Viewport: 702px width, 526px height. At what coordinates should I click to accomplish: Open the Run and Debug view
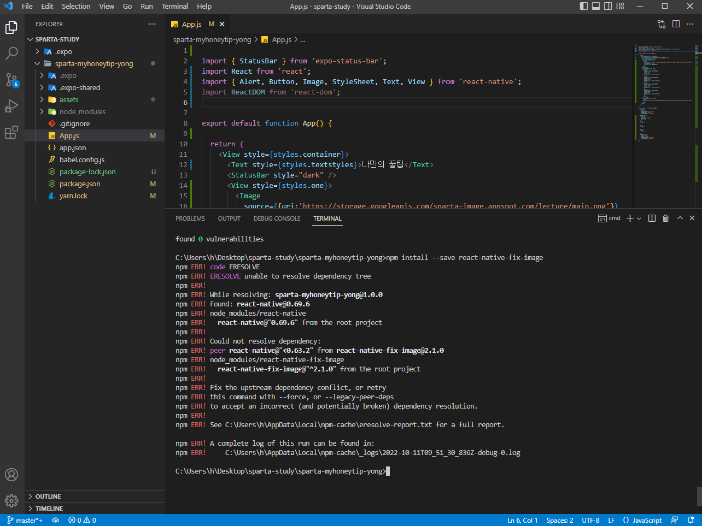pyautogui.click(x=11, y=106)
